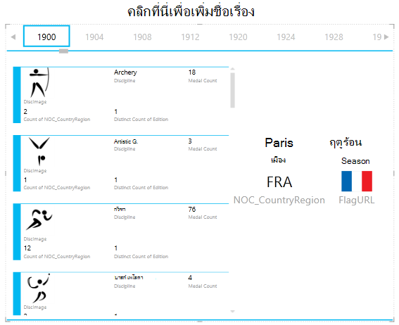The image size is (399, 325).
Task: Click Medal Count value 18
Action: (192, 72)
